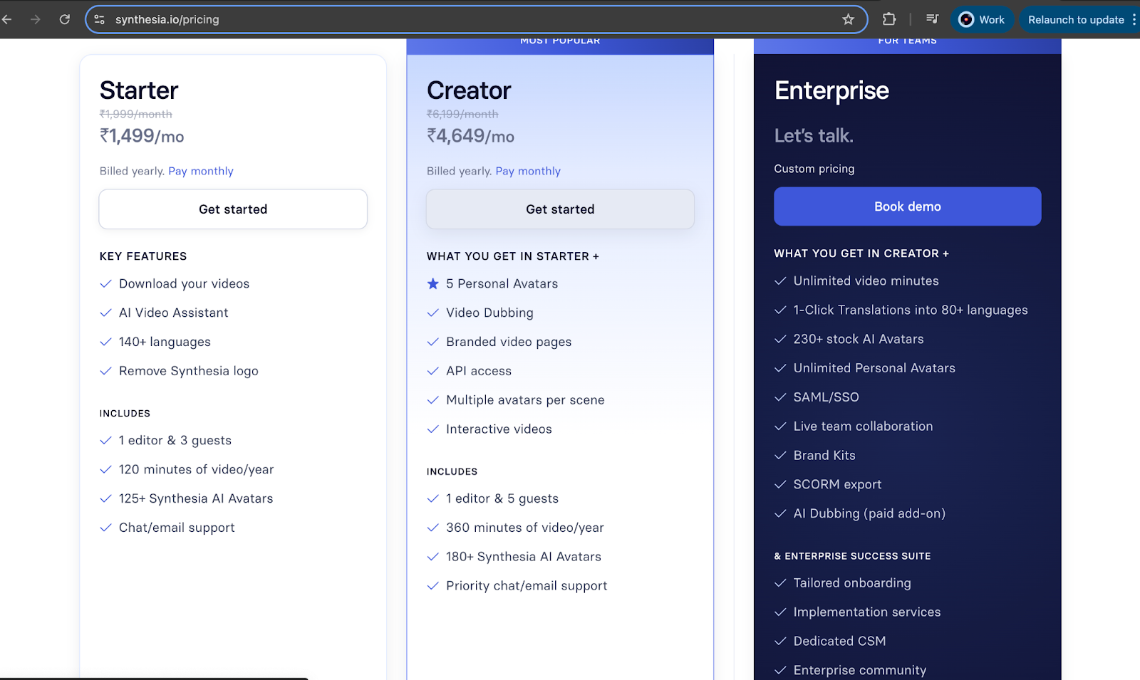Click checkmark next to Download your videos
Screen dimensions: 1140x680
(105, 283)
